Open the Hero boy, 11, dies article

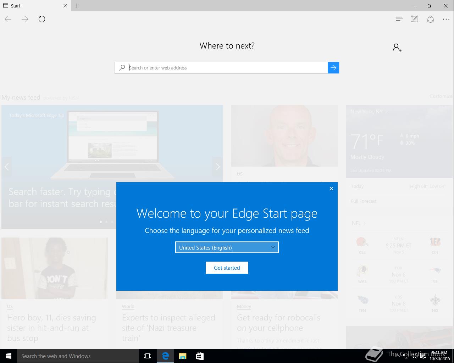coord(51,328)
